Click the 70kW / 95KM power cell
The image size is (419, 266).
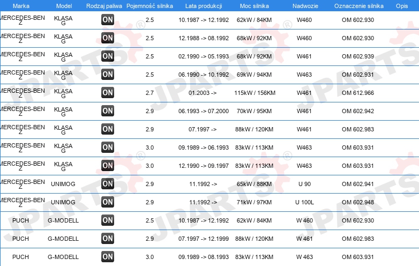pyautogui.click(x=254, y=111)
